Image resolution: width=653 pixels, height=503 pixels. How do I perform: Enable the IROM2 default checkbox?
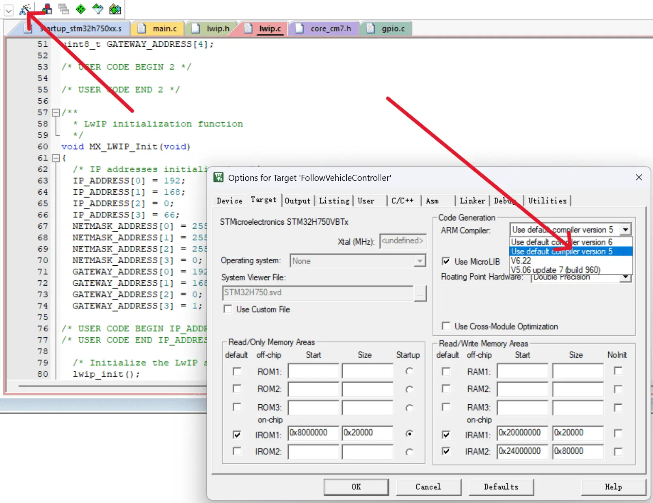click(x=237, y=451)
